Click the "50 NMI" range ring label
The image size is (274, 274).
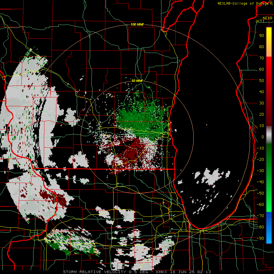point(137,81)
